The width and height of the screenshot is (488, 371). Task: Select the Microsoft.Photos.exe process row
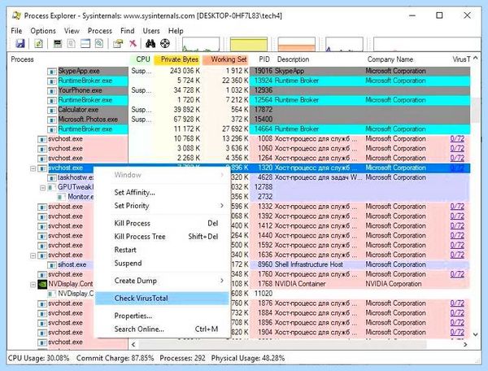tap(238, 120)
